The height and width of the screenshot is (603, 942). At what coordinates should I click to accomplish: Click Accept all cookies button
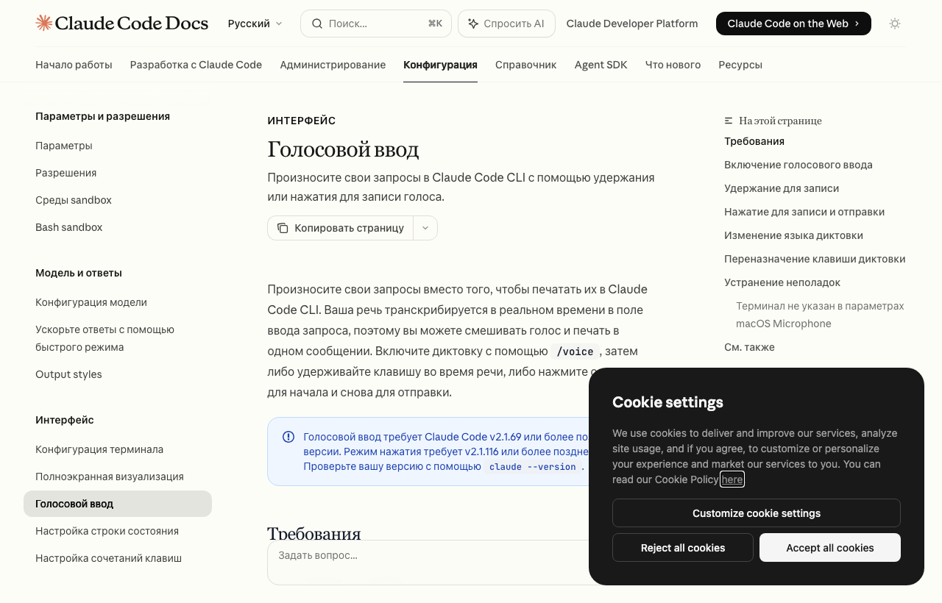click(x=830, y=548)
